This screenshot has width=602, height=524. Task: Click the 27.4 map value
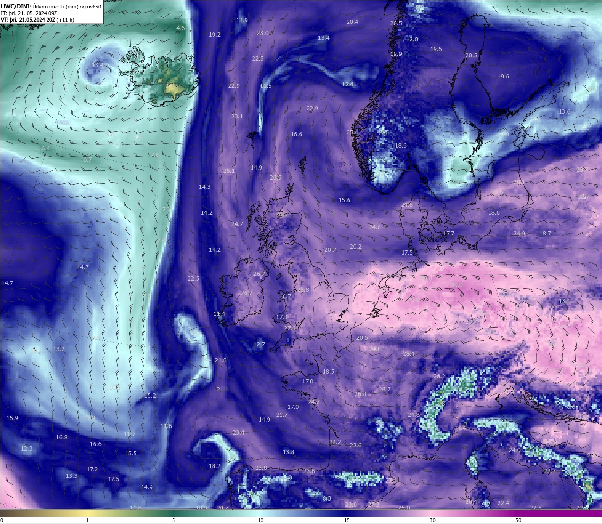(460, 428)
